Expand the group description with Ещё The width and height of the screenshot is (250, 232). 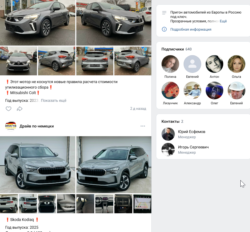(x=223, y=21)
